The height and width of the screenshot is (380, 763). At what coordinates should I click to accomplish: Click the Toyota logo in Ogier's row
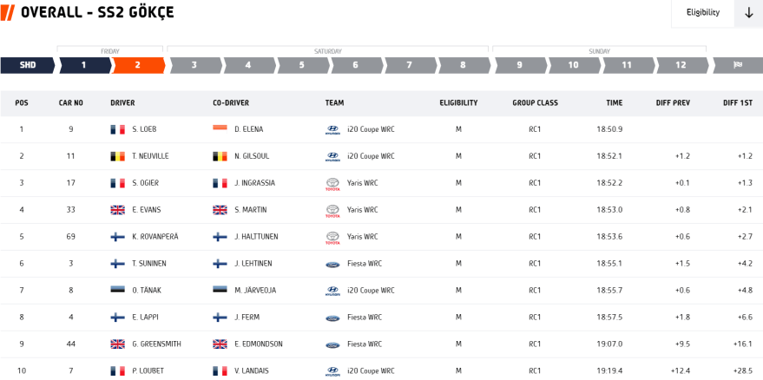click(332, 183)
